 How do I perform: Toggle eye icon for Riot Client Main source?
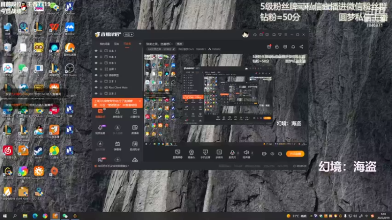click(x=96, y=88)
